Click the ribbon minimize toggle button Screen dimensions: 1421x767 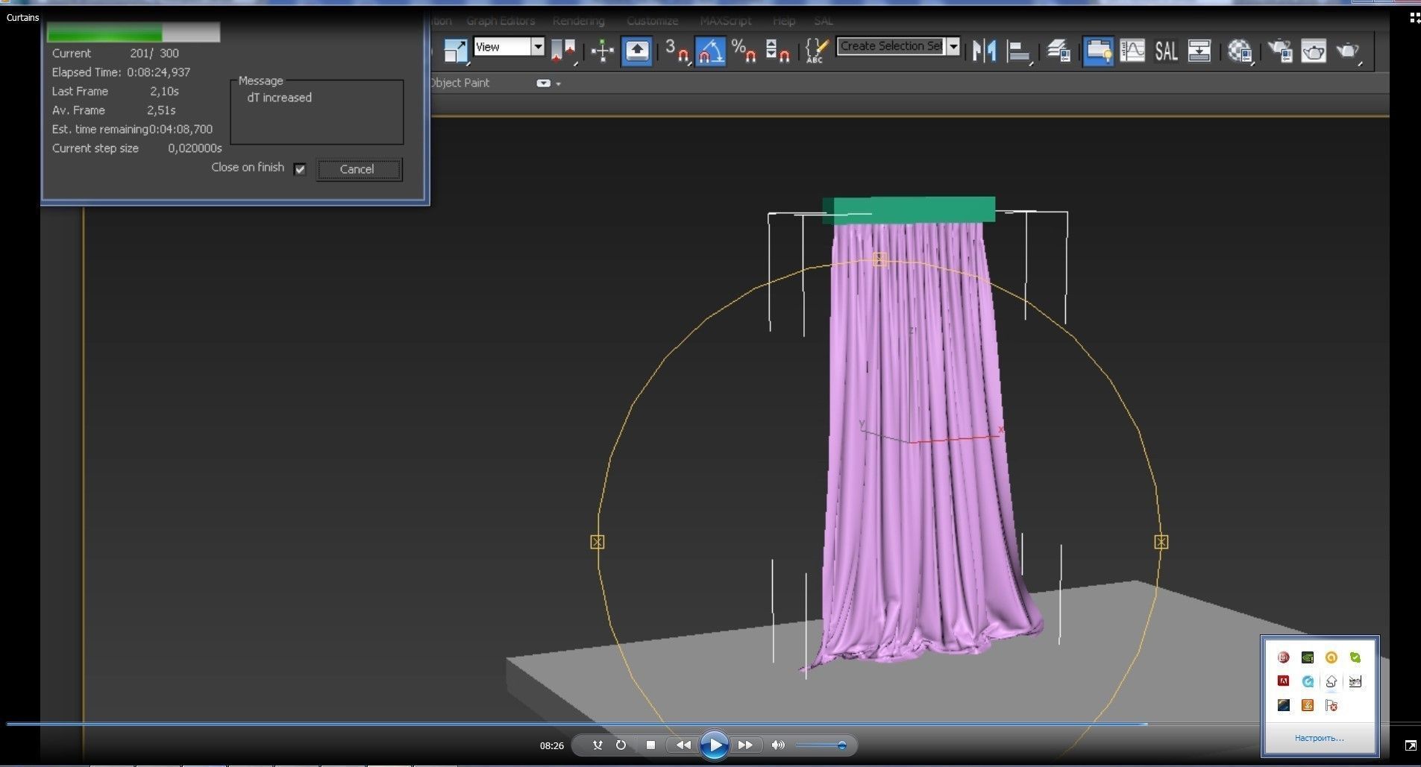coord(543,83)
